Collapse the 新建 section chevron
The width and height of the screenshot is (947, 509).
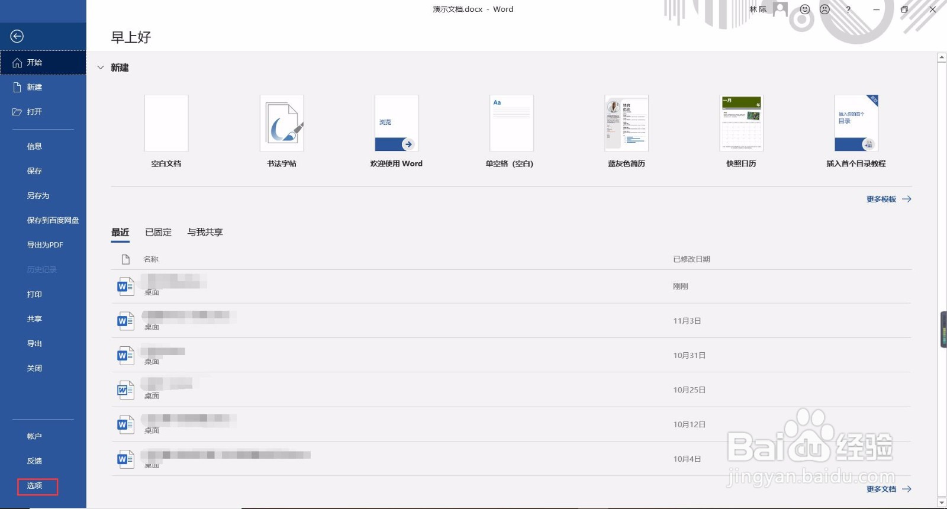pos(101,67)
